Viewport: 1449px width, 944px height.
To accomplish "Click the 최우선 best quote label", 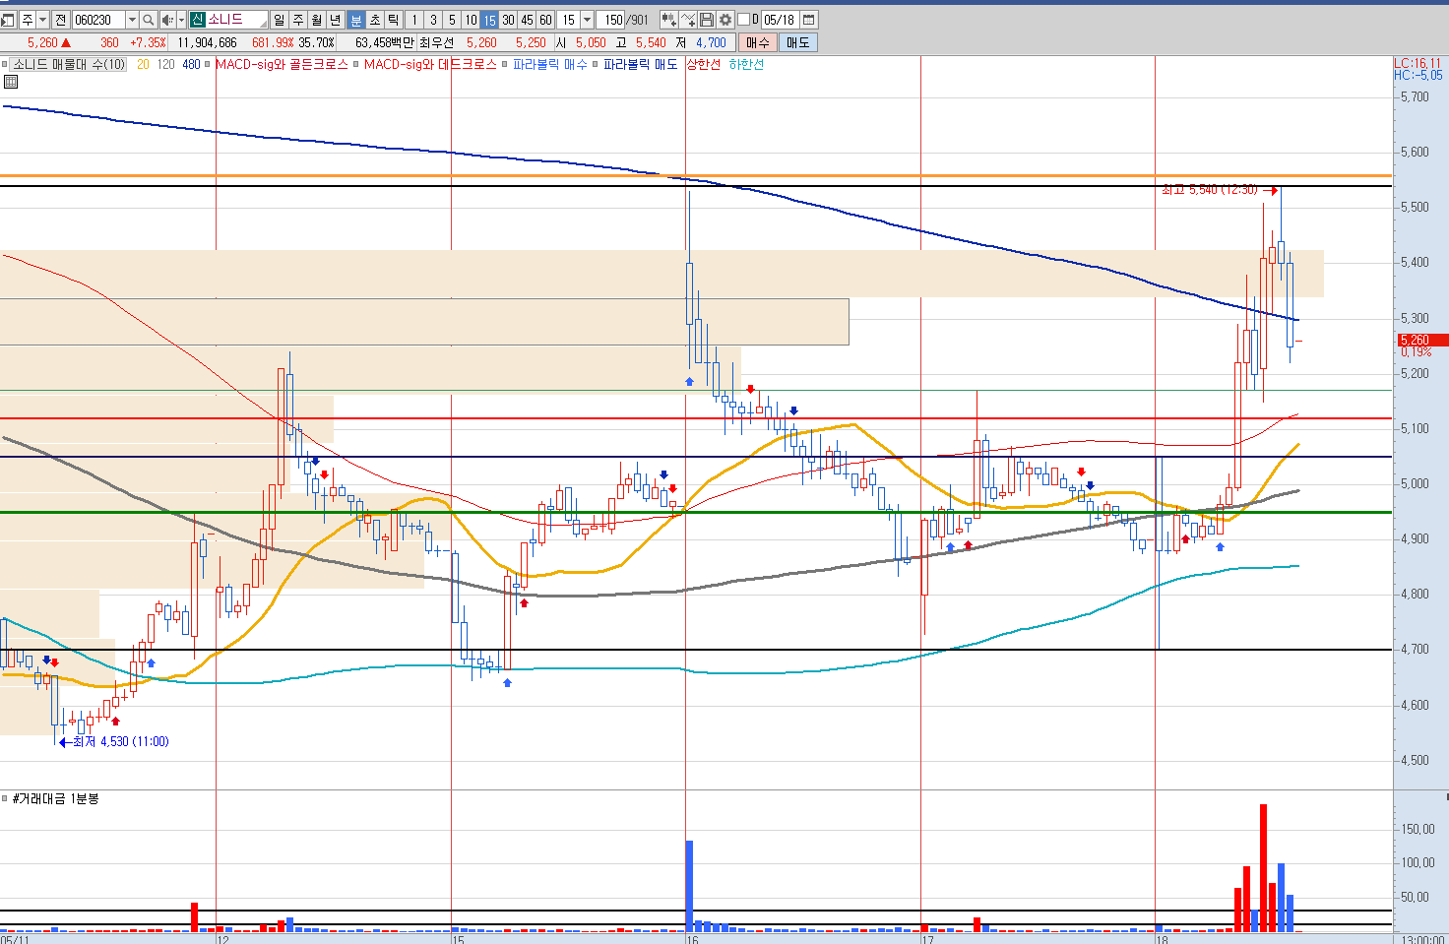I will (x=437, y=42).
